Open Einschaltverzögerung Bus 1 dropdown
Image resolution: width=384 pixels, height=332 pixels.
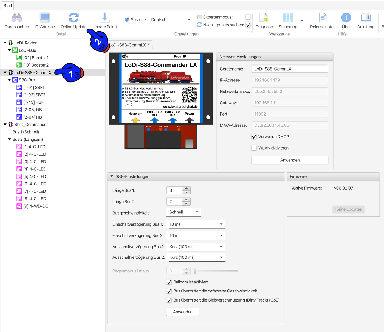point(196,224)
